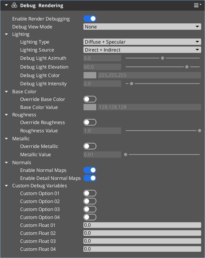The image size is (205, 258).
Task: Open the panel hamburger options menu
Action: coord(197,5)
